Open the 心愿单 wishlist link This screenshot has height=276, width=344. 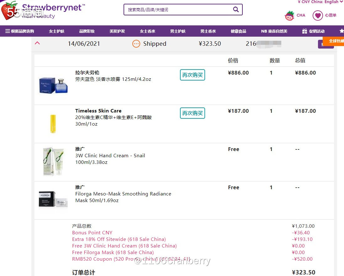click(331, 15)
